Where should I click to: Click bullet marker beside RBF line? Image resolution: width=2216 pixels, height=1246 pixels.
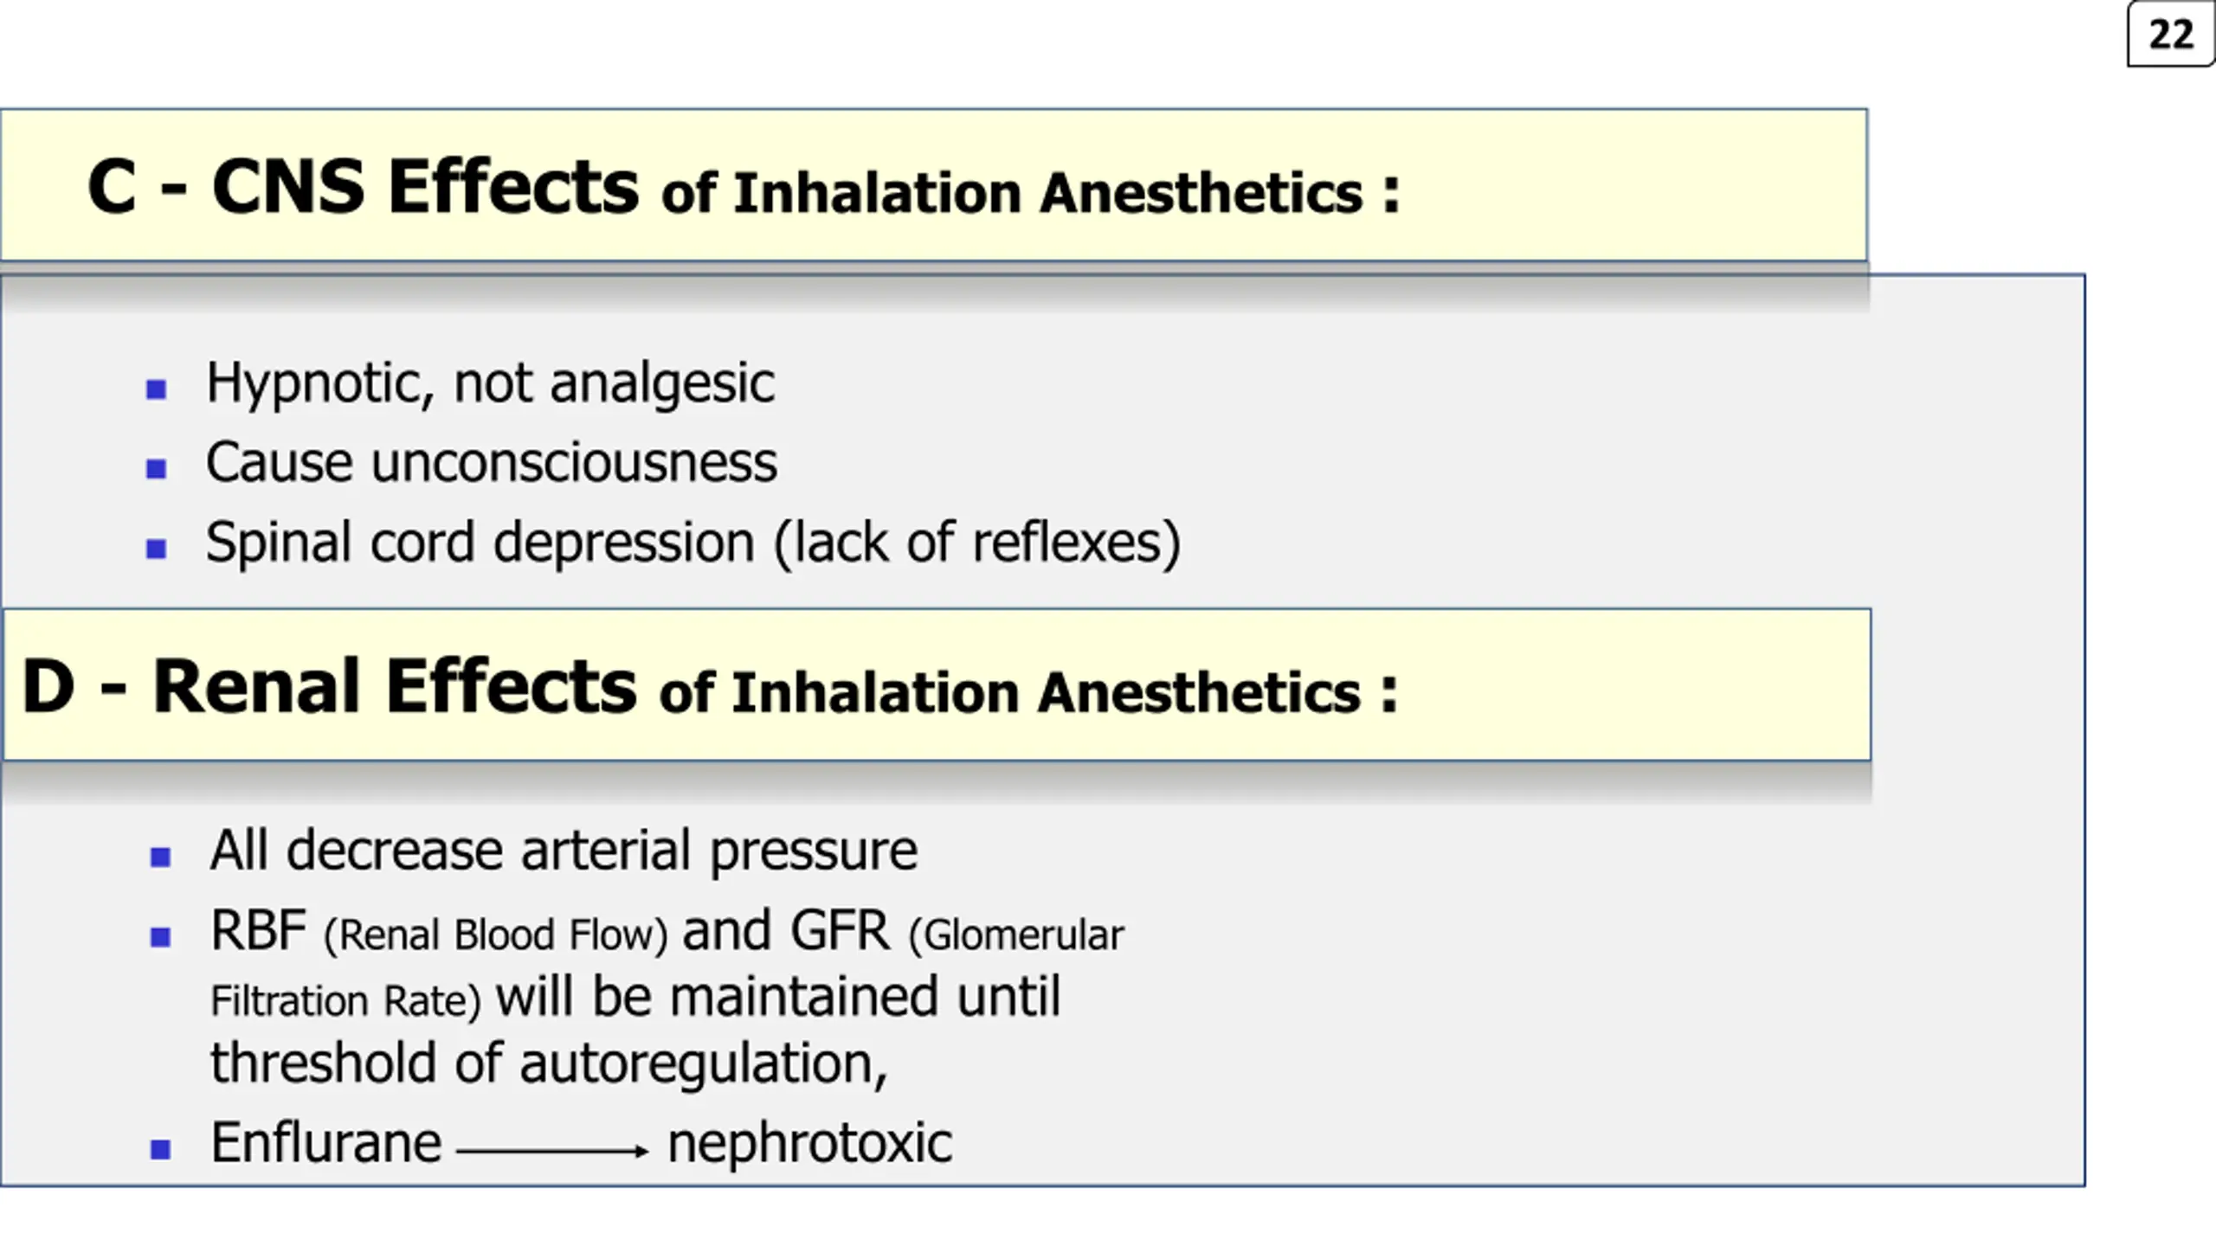pyautogui.click(x=160, y=937)
